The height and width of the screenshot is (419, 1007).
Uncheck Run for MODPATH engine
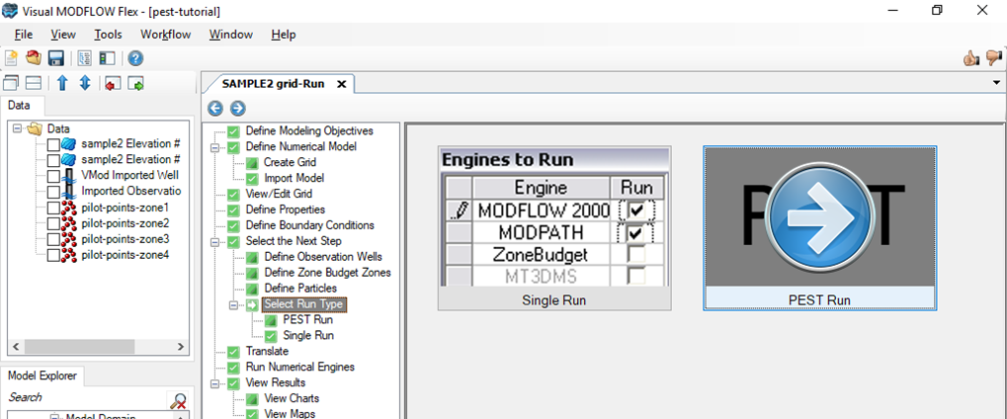(x=636, y=232)
